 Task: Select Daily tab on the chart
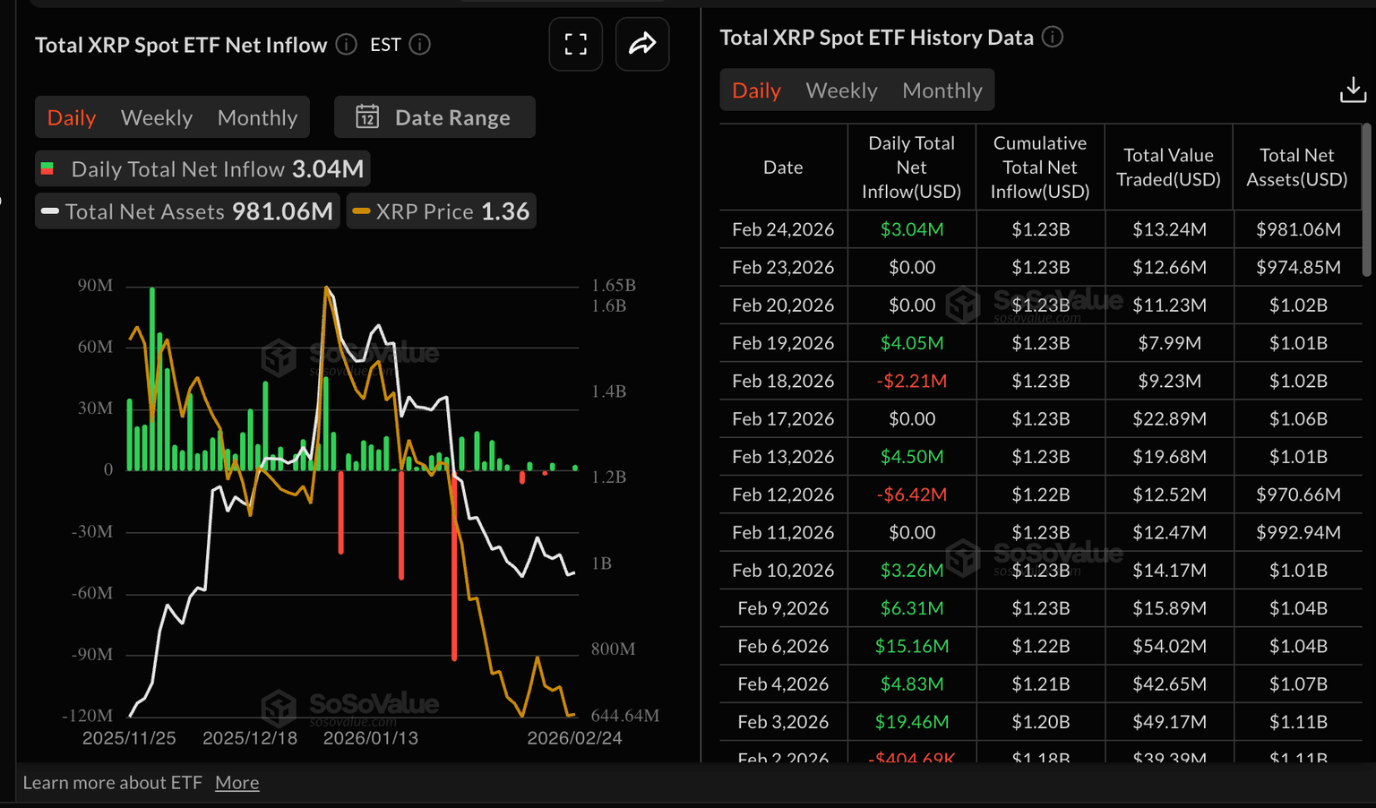(72, 117)
